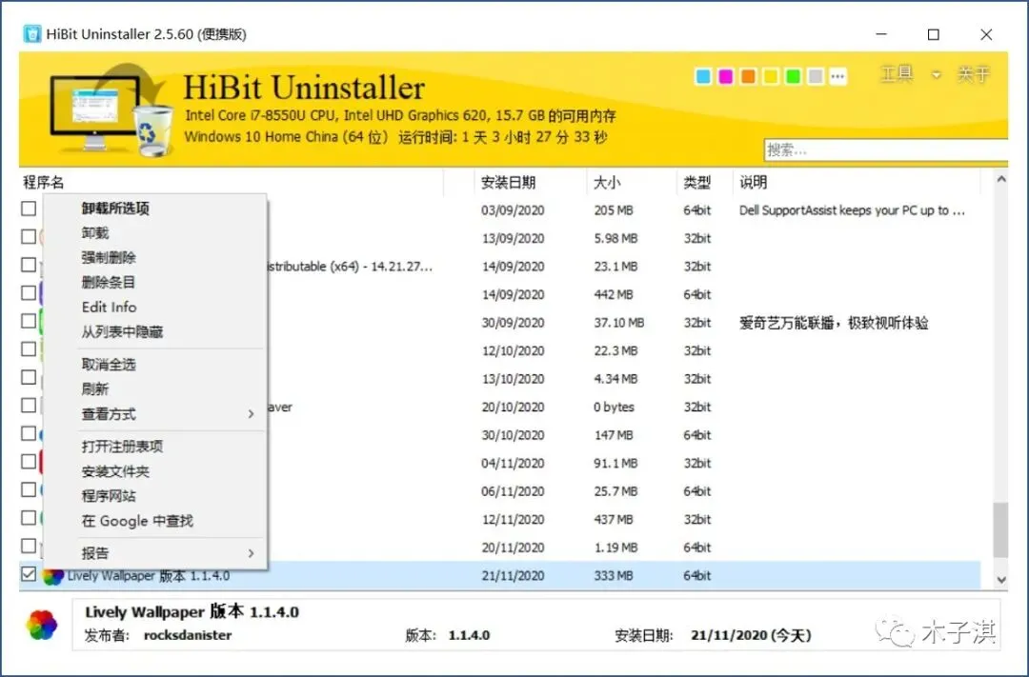Expand the dropdown arrow next to 工具
The height and width of the screenshot is (677, 1029).
pyautogui.click(x=937, y=75)
